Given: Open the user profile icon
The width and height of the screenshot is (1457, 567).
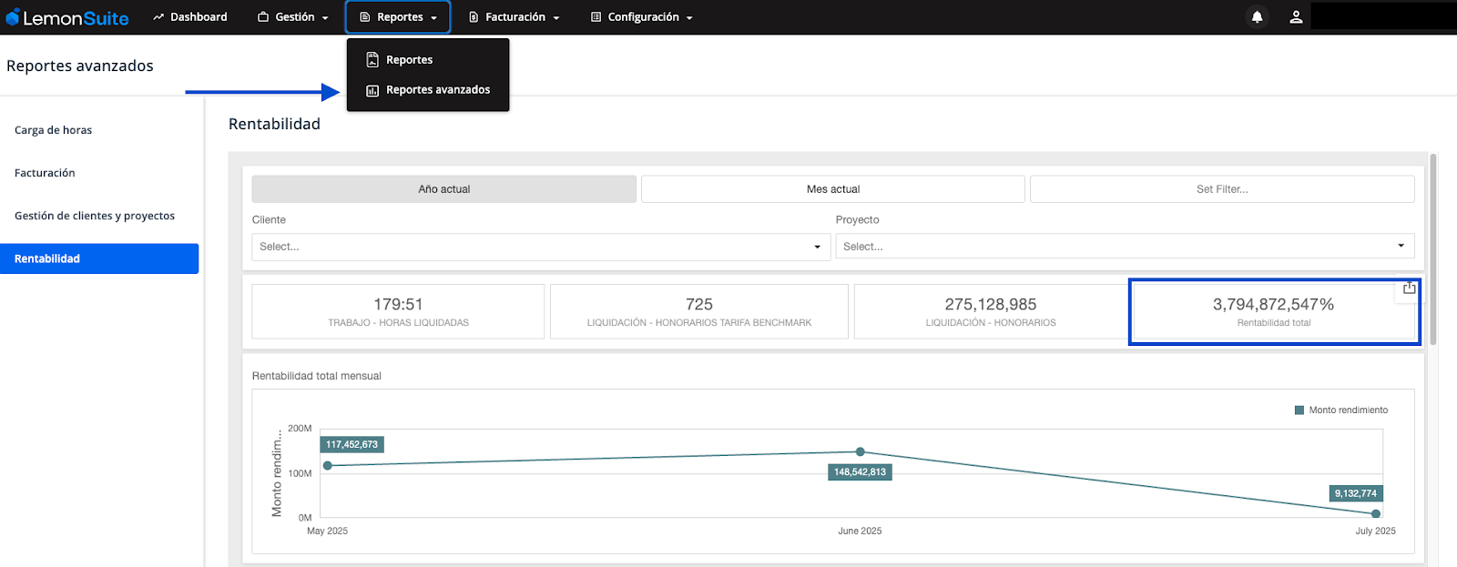Looking at the screenshot, I should [1296, 17].
